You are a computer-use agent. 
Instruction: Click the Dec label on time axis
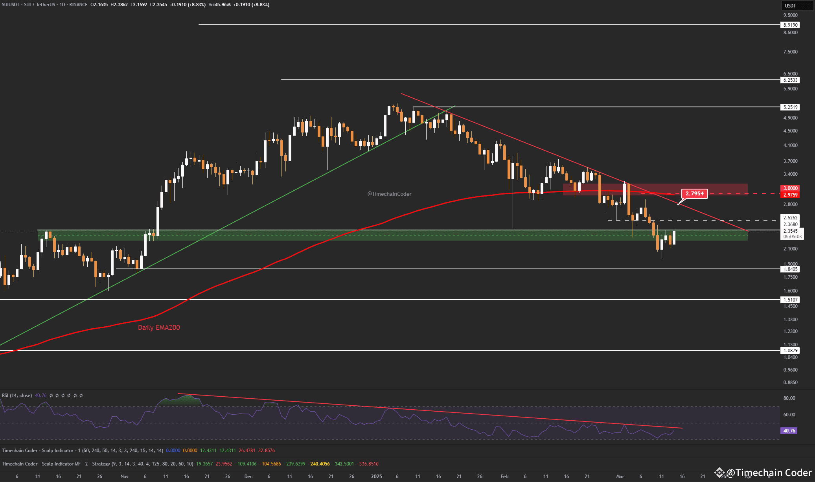coord(248,476)
